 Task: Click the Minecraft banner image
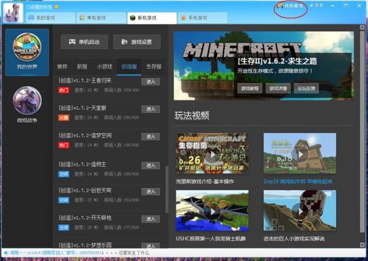coord(264,66)
